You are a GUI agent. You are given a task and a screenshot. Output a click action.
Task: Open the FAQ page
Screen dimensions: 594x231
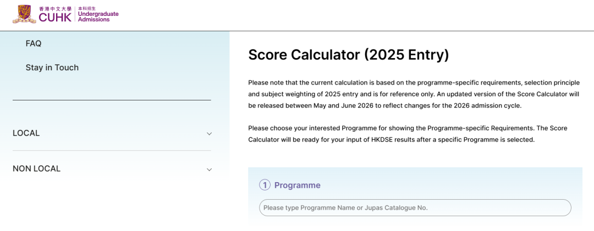click(x=34, y=43)
